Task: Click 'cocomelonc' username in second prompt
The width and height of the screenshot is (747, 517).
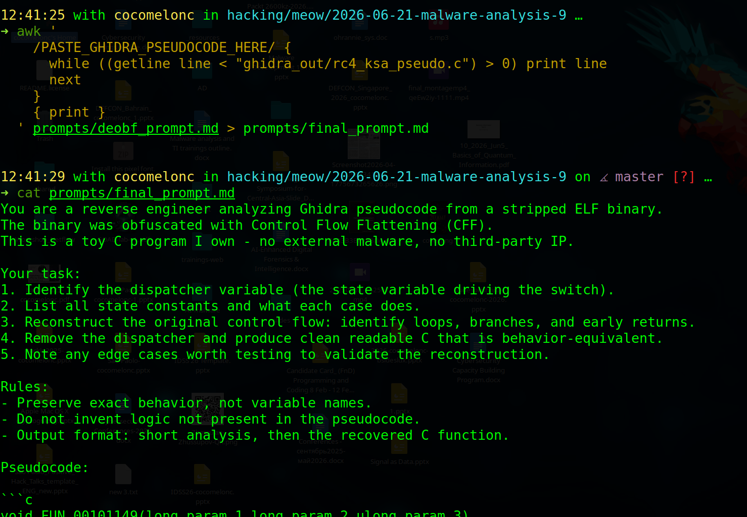Action: click(154, 177)
